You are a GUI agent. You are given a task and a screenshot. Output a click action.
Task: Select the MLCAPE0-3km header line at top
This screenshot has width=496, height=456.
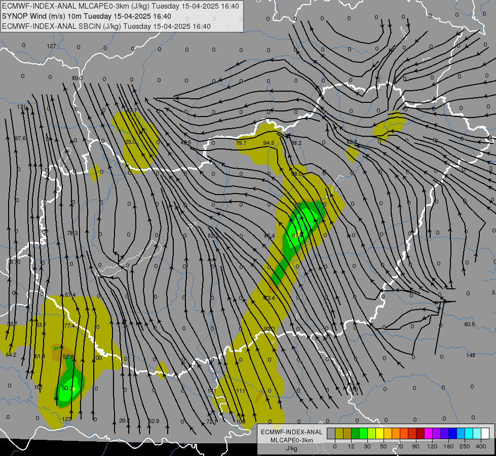pos(121,6)
